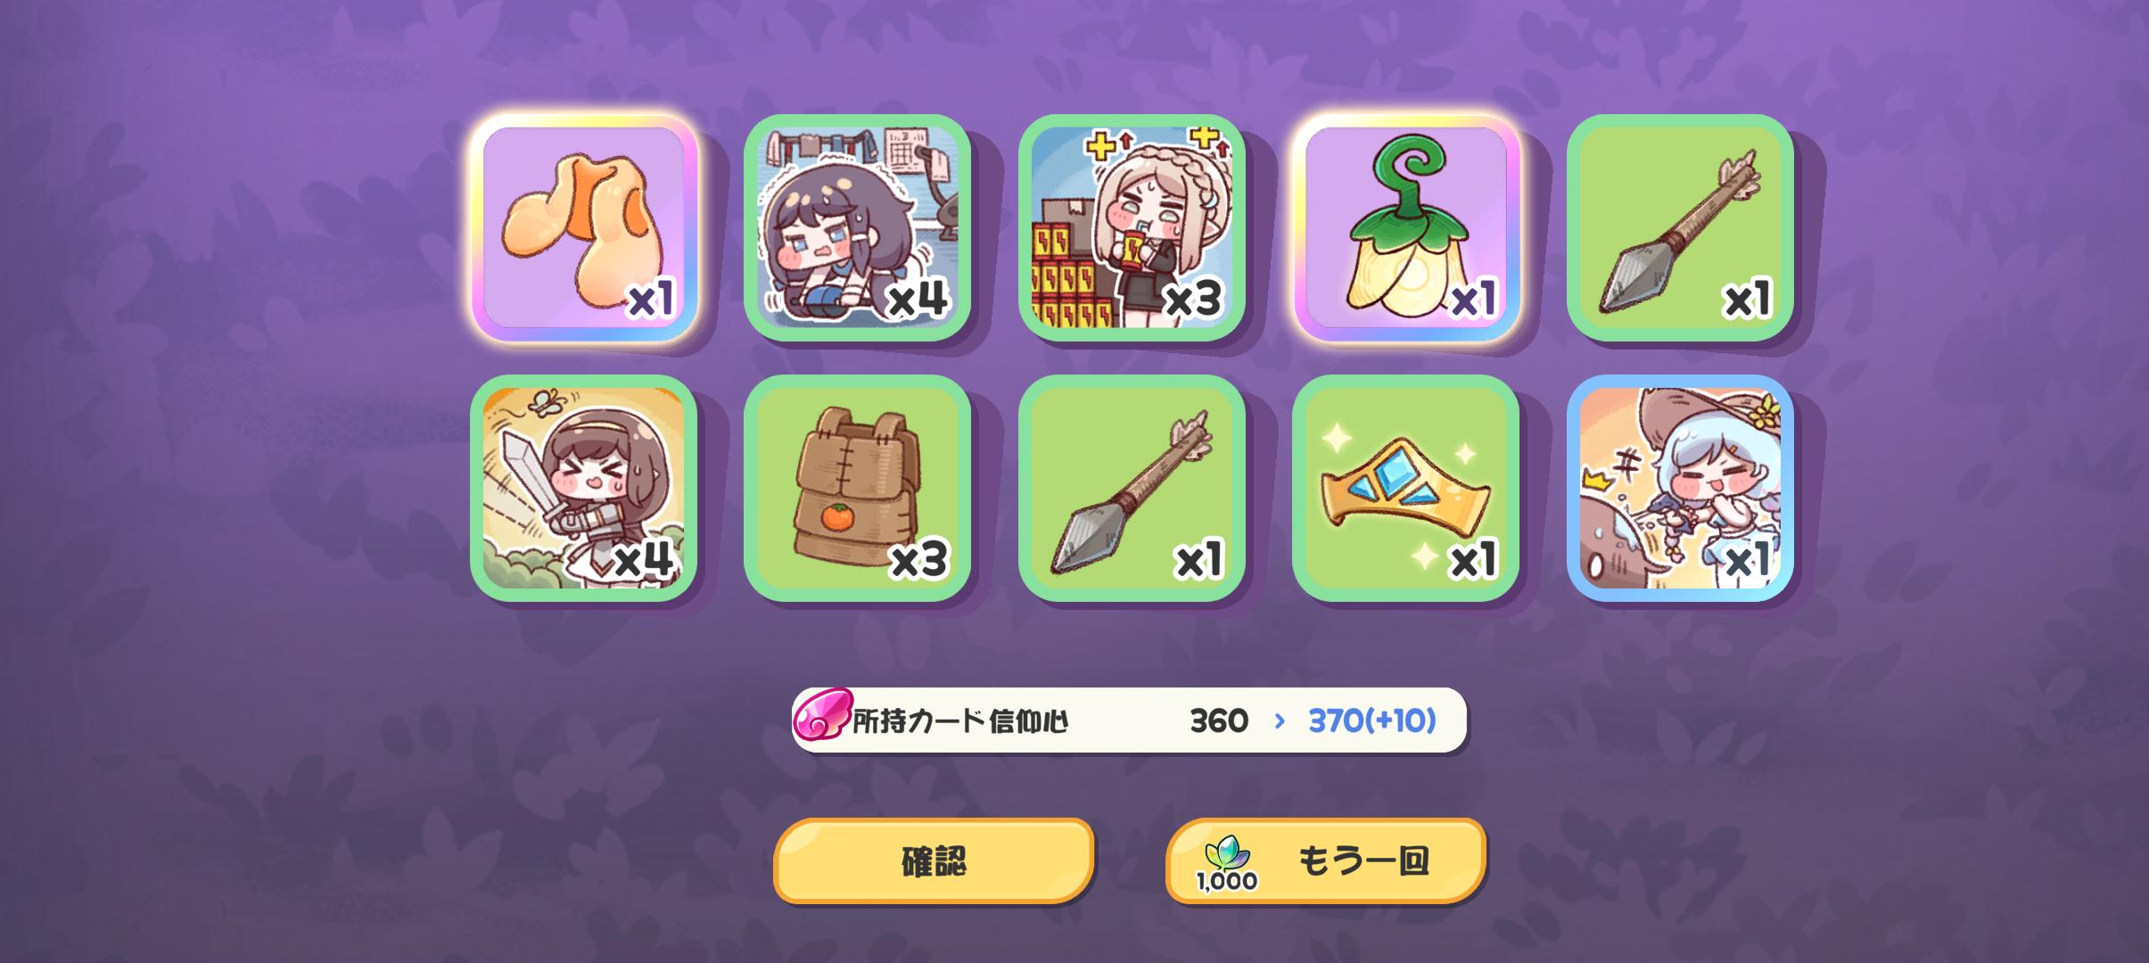Select the sword knight girl card x4

point(584,488)
